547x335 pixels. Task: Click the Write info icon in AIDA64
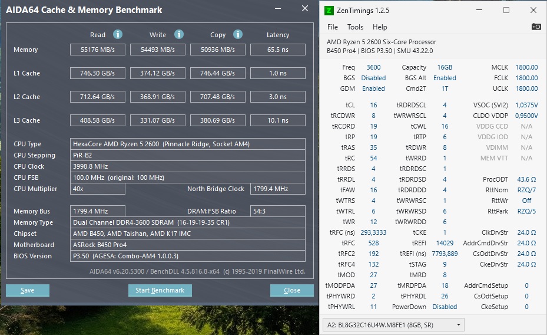[x=179, y=34]
